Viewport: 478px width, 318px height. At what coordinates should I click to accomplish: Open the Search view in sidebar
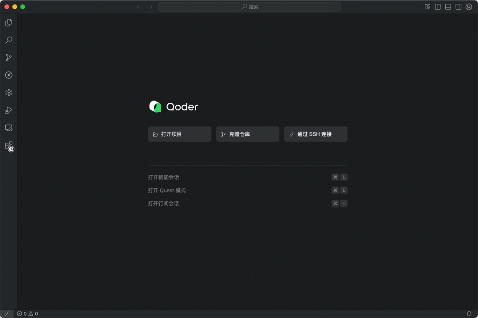tap(8, 40)
